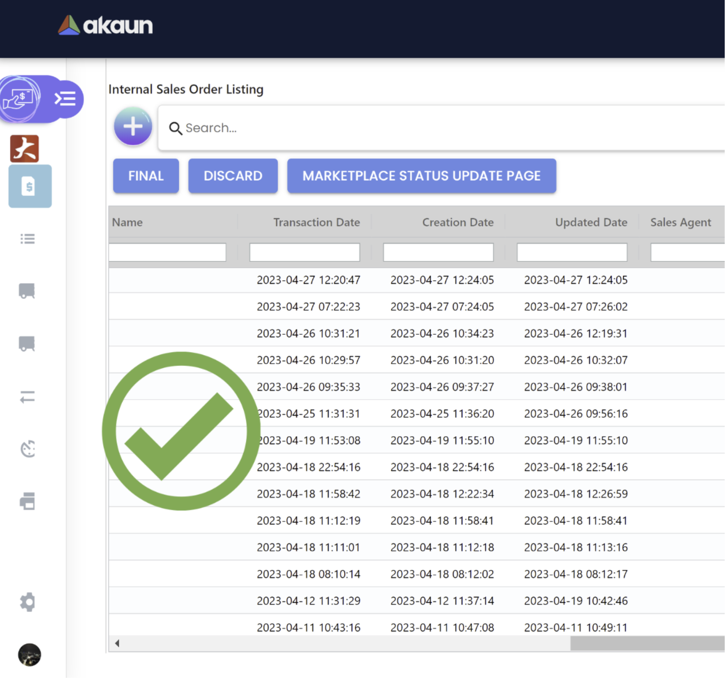Click the FINAL button
Image resolution: width=726 pixels, height=689 pixels.
click(146, 176)
